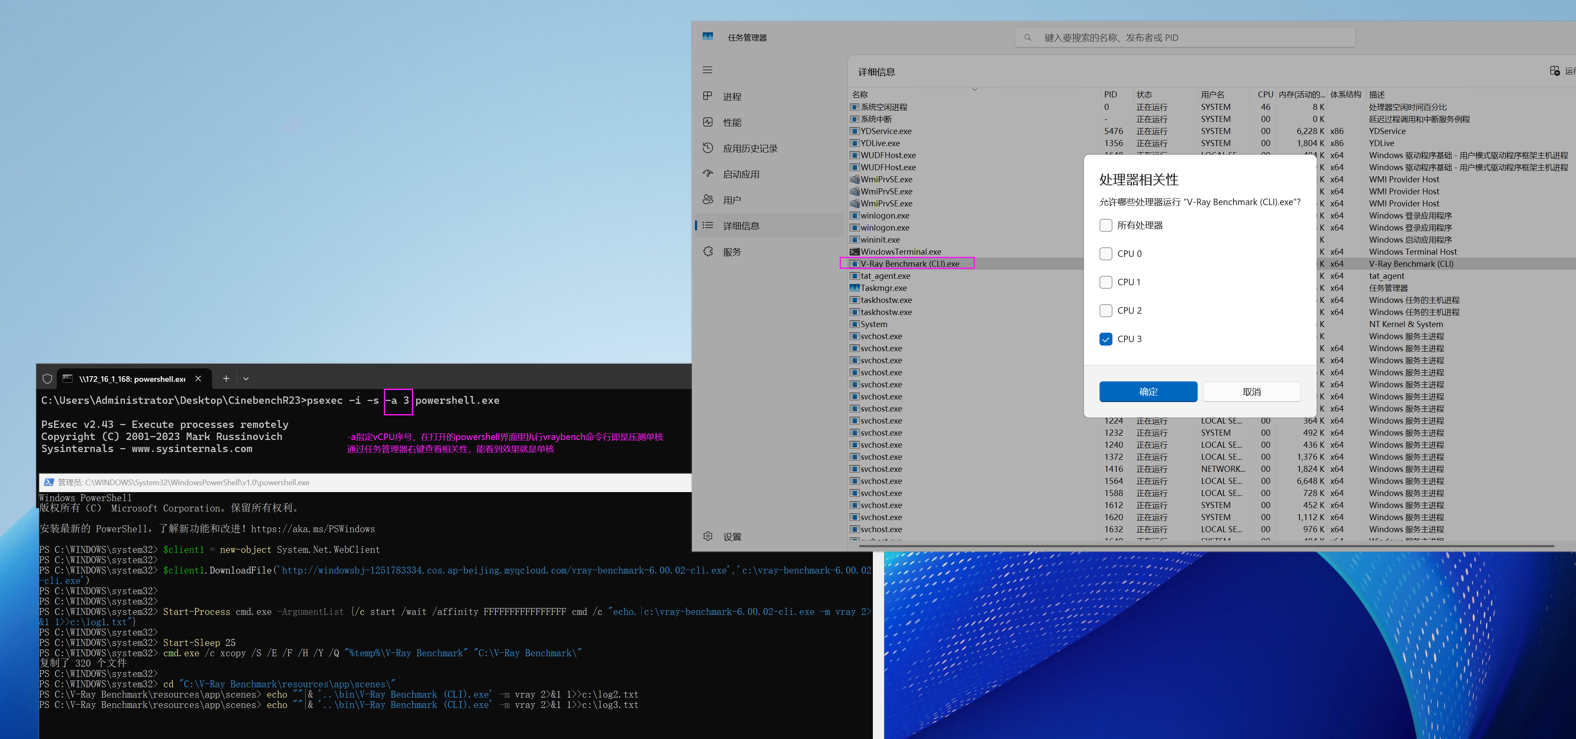The height and width of the screenshot is (739, 1576).
Task: Open the 性能 (Performance) sidebar icon
Action: click(707, 122)
